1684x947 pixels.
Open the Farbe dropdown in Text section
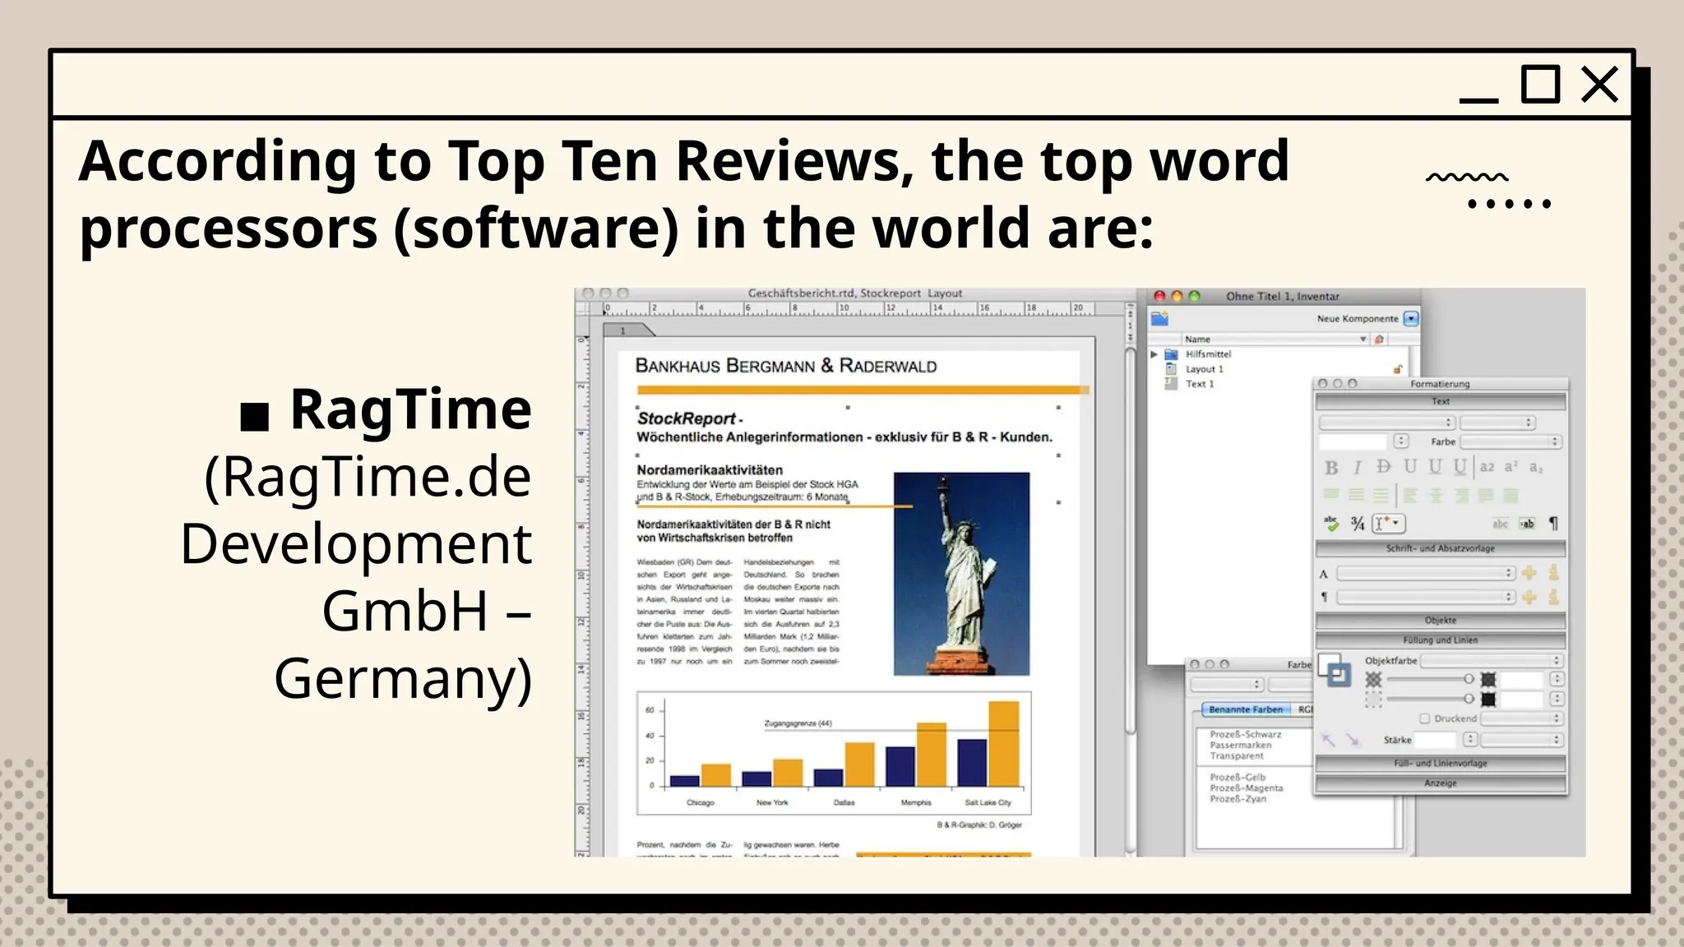tap(1511, 441)
